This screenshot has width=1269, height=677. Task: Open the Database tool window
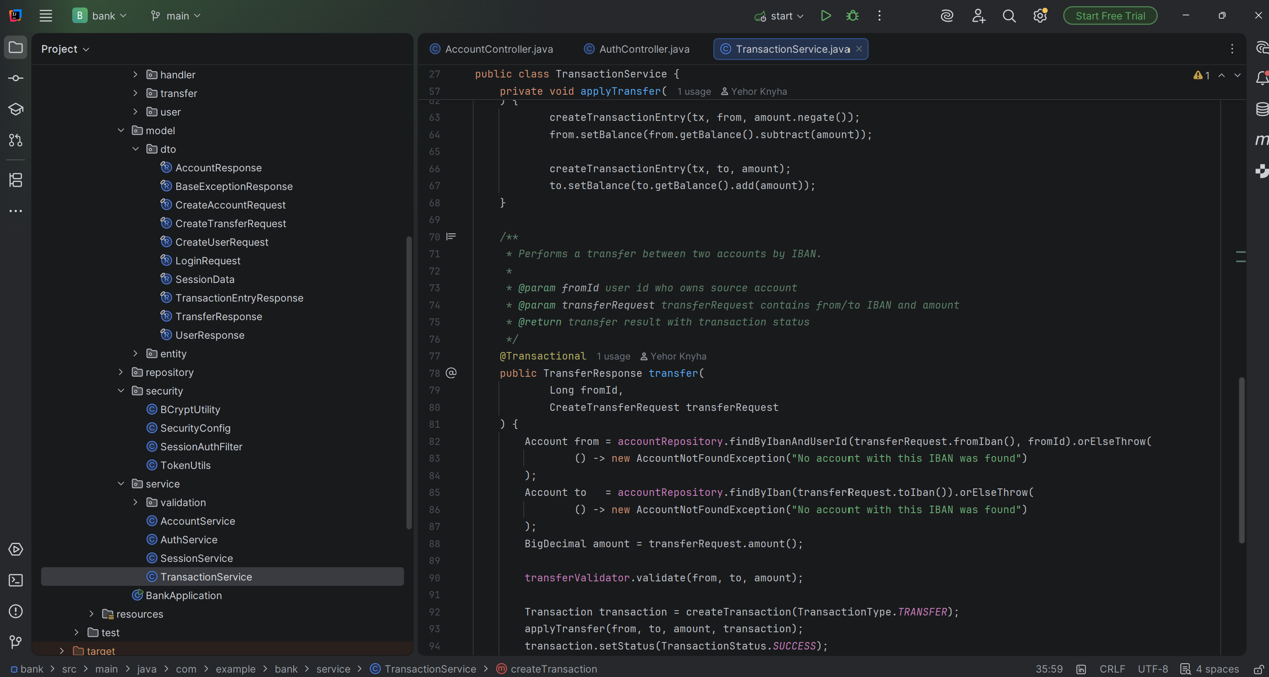[1261, 109]
